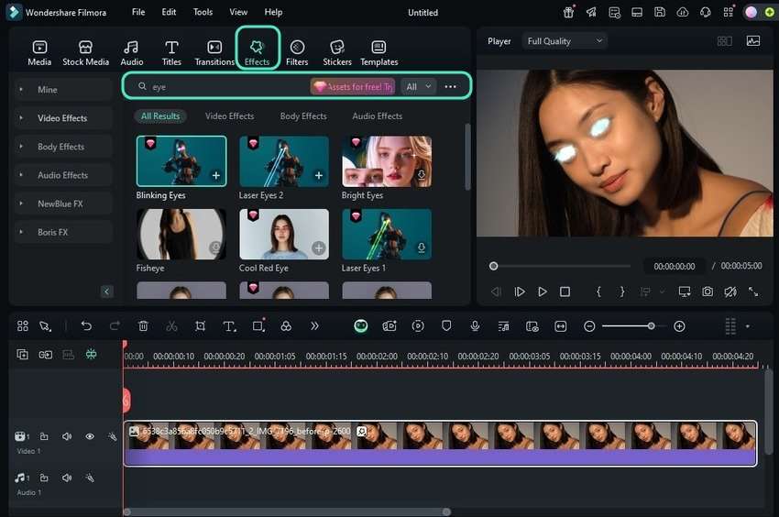Mute the Audio 1 track

[66, 478]
